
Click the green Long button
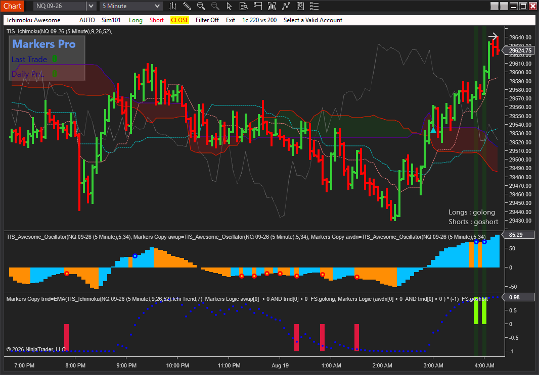pyautogui.click(x=136, y=20)
